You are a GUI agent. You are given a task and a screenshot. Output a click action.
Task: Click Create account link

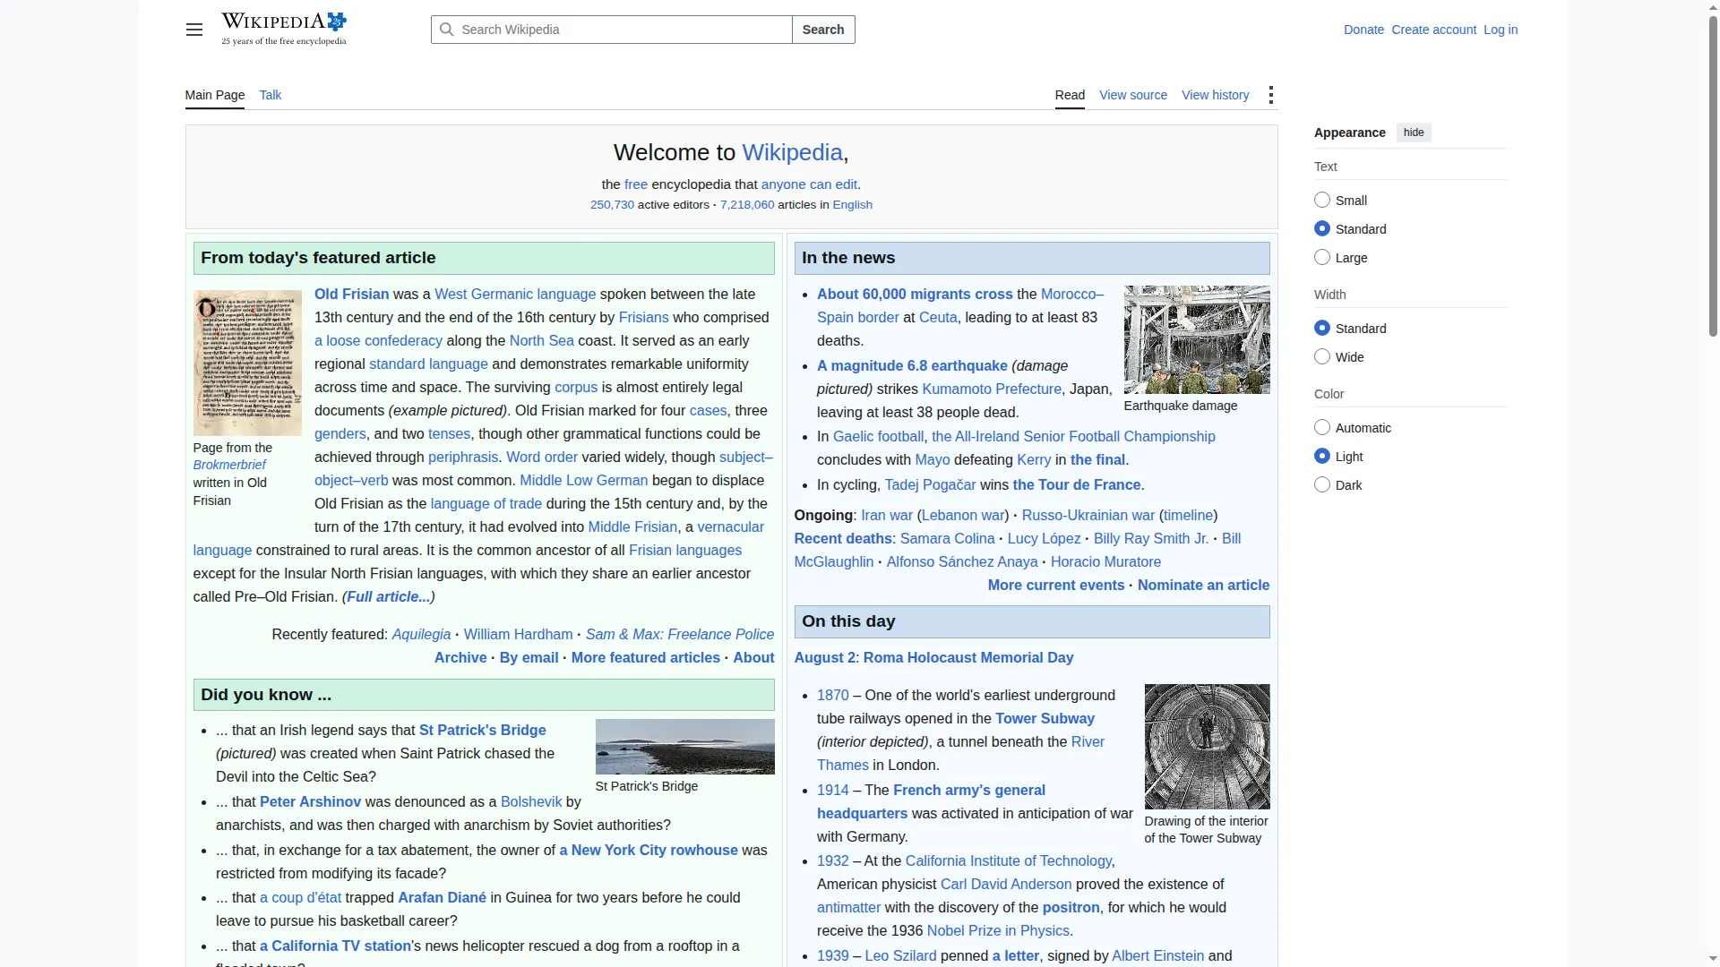pyautogui.click(x=1433, y=30)
